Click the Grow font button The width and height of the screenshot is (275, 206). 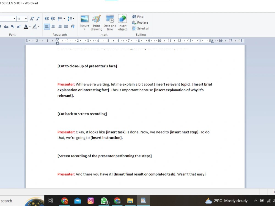pyautogui.click(x=32, y=19)
